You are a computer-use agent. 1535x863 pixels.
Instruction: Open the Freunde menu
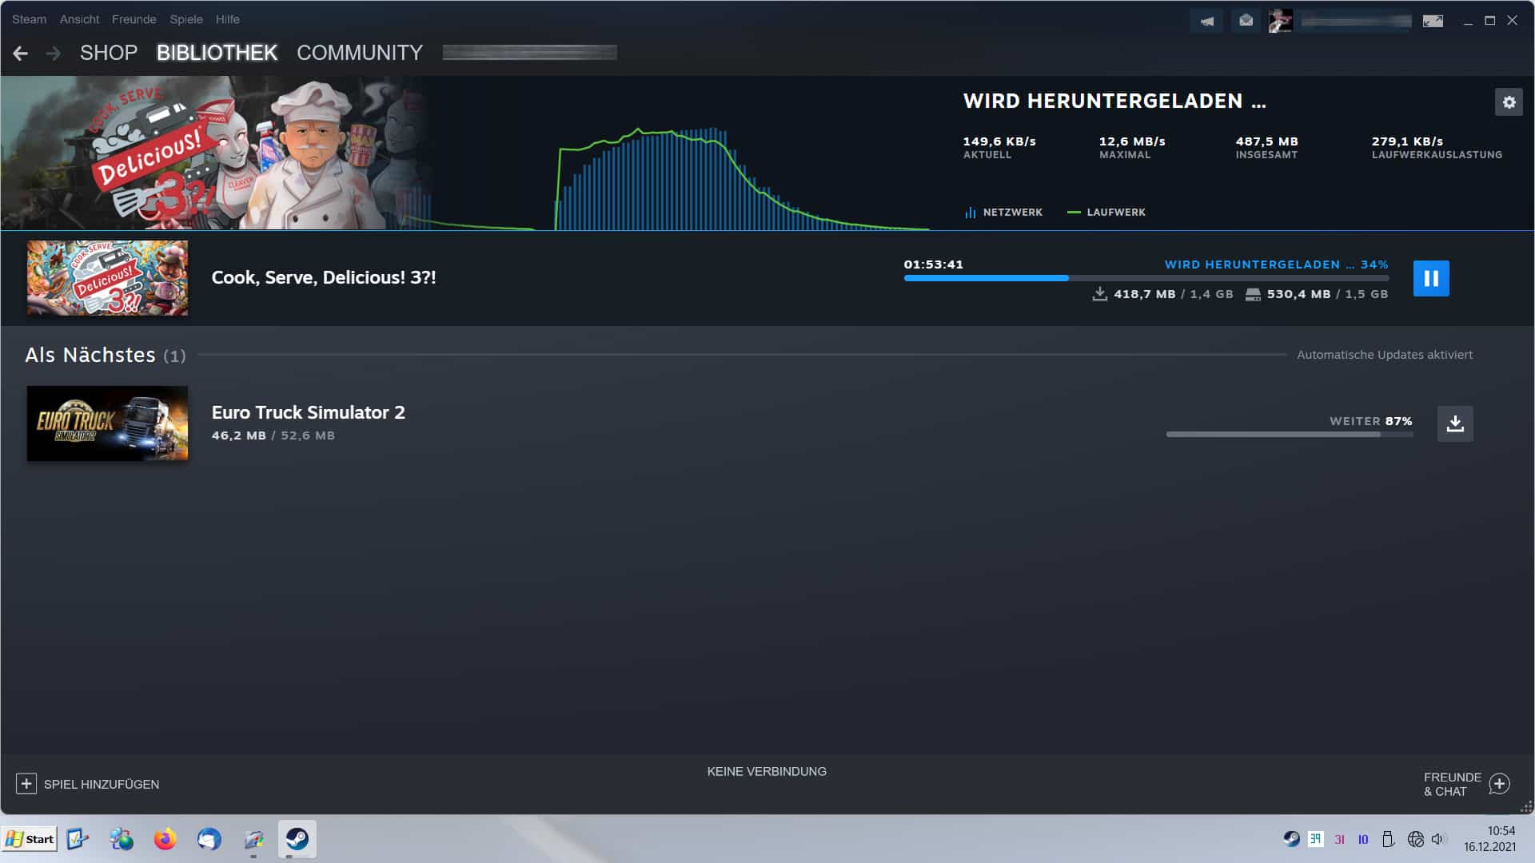(x=134, y=19)
